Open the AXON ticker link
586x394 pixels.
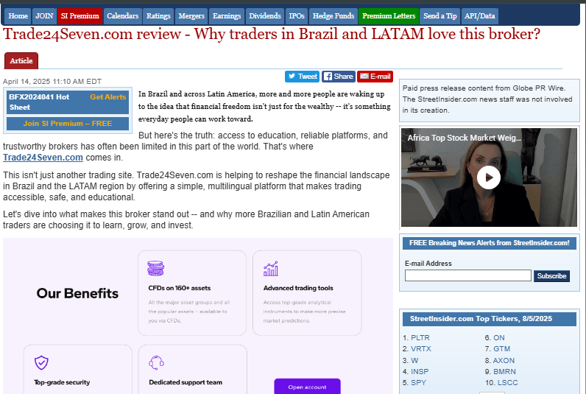(504, 360)
